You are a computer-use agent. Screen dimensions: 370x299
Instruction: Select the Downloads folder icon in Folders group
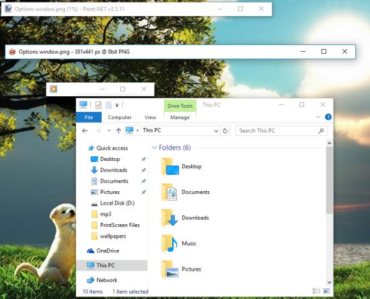(170, 218)
